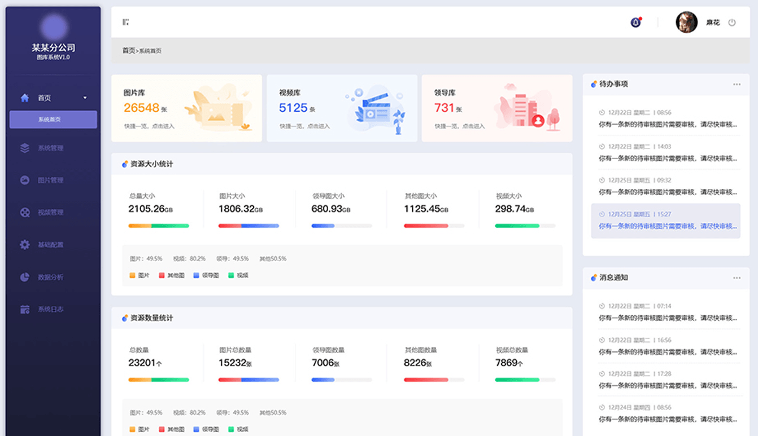This screenshot has width=758, height=436.
Task: Click the notification bell icon
Action: point(635,23)
